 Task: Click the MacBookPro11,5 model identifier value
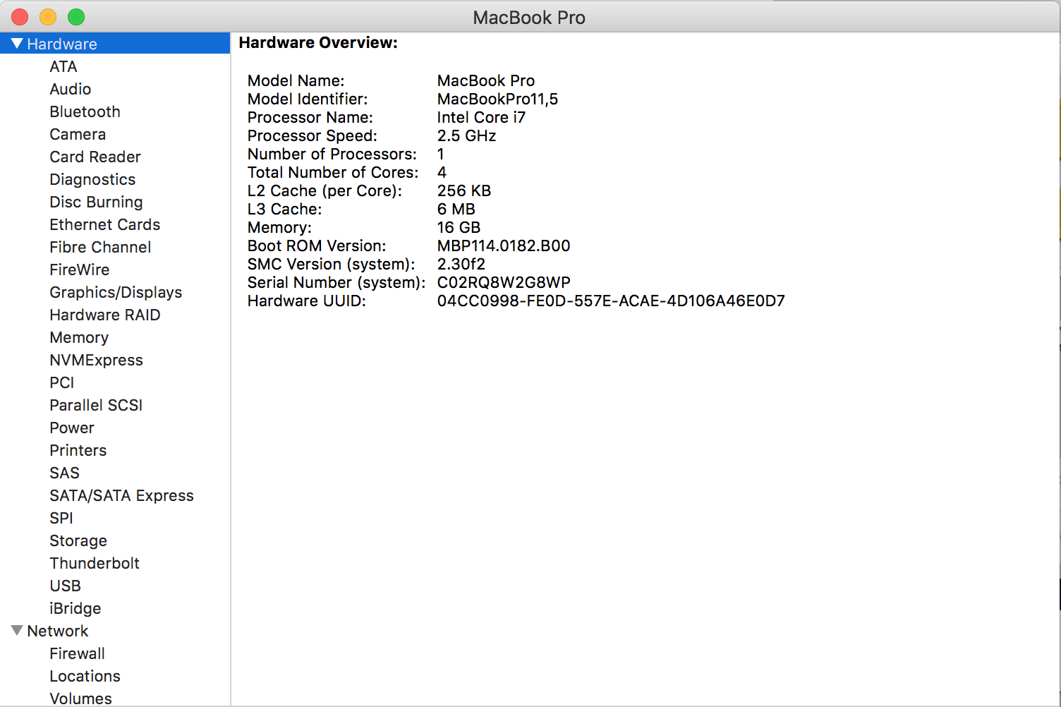tap(497, 99)
